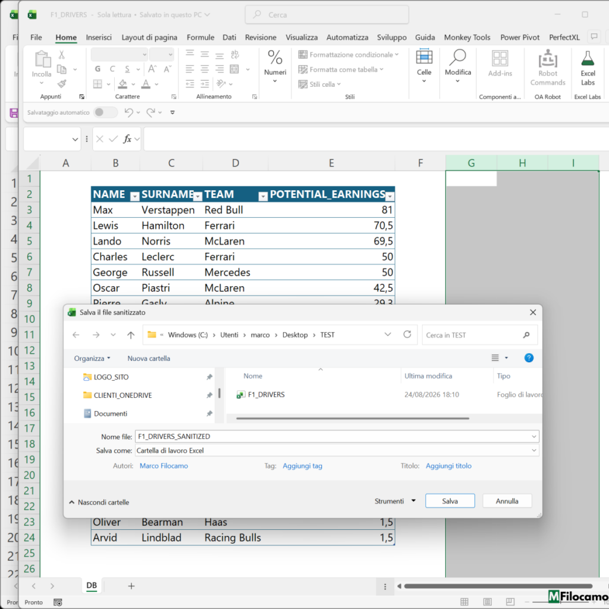609x609 pixels.
Task: Click the add new sheet plus icon
Action: [x=131, y=586]
